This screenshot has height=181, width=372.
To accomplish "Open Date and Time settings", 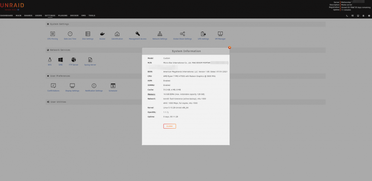I will tap(70, 36).
